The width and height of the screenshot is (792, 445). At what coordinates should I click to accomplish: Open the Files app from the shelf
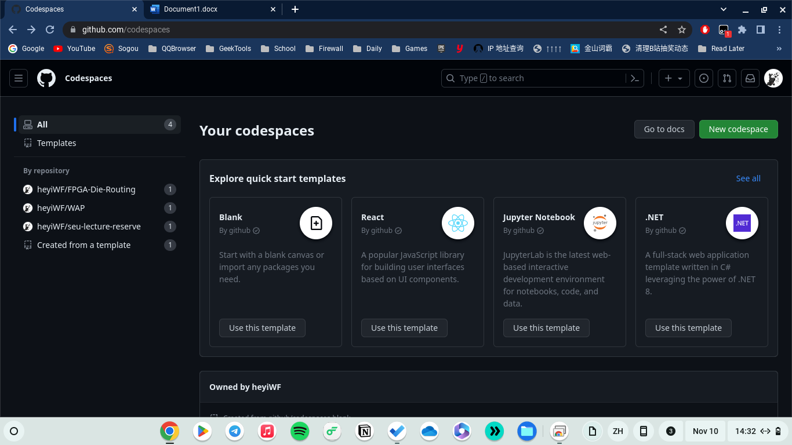tap(526, 431)
